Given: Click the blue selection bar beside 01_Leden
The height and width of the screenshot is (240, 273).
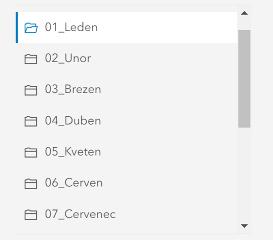Looking at the screenshot, I should tap(17, 28).
